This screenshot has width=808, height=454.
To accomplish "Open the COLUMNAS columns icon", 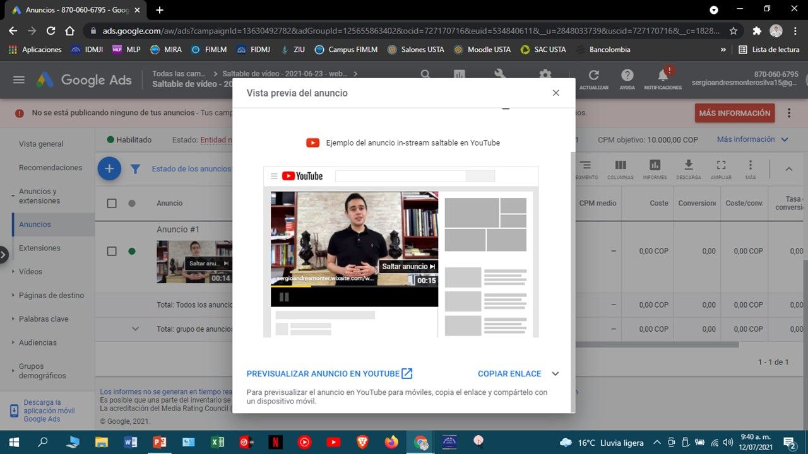I will point(621,169).
